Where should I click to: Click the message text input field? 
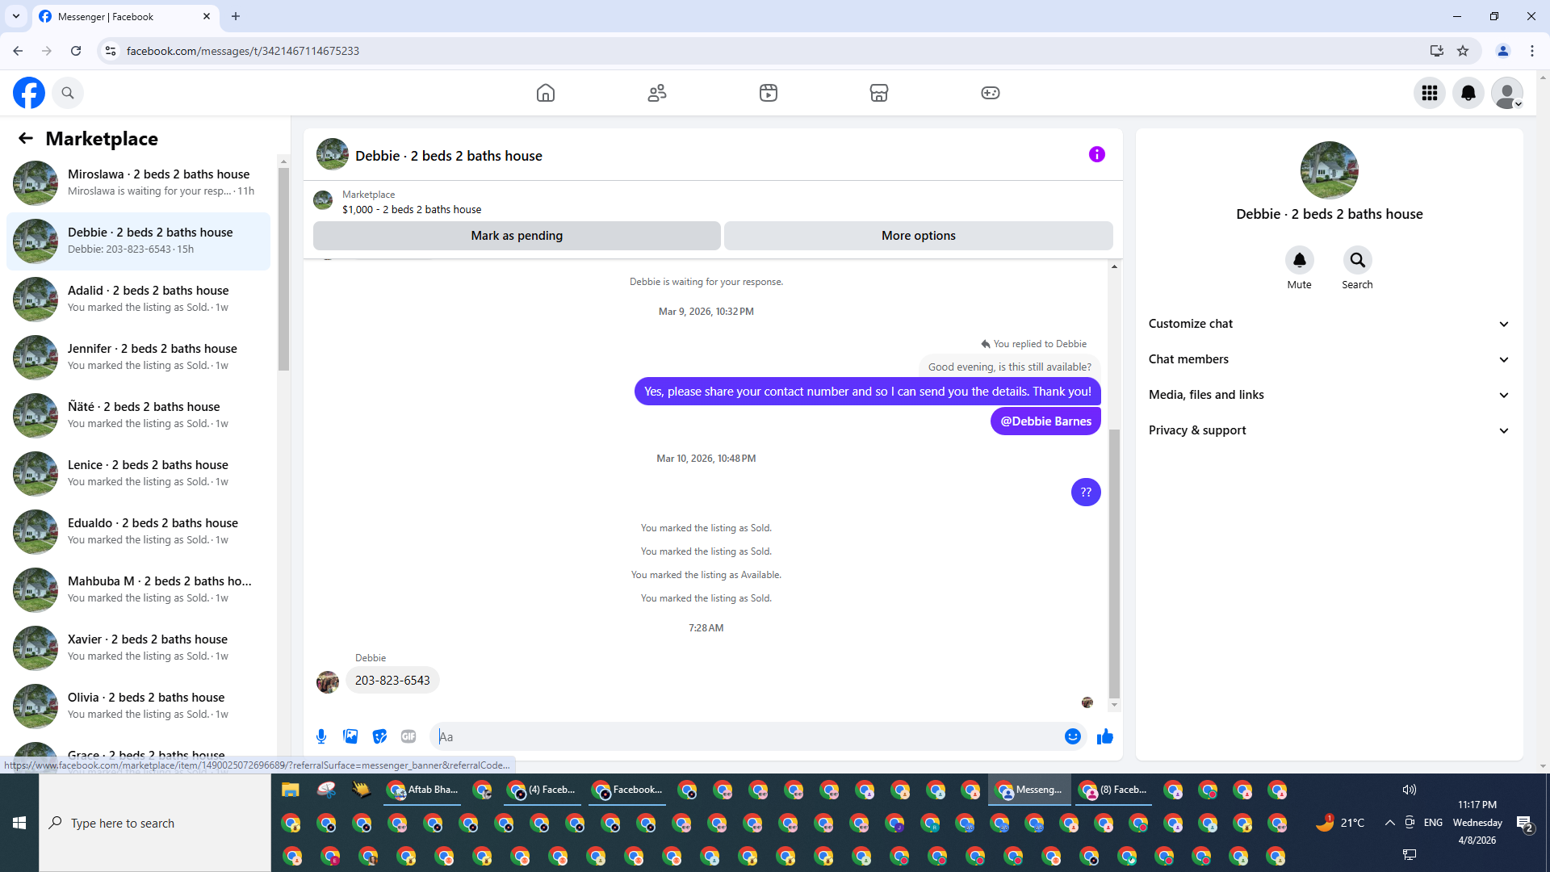click(743, 736)
